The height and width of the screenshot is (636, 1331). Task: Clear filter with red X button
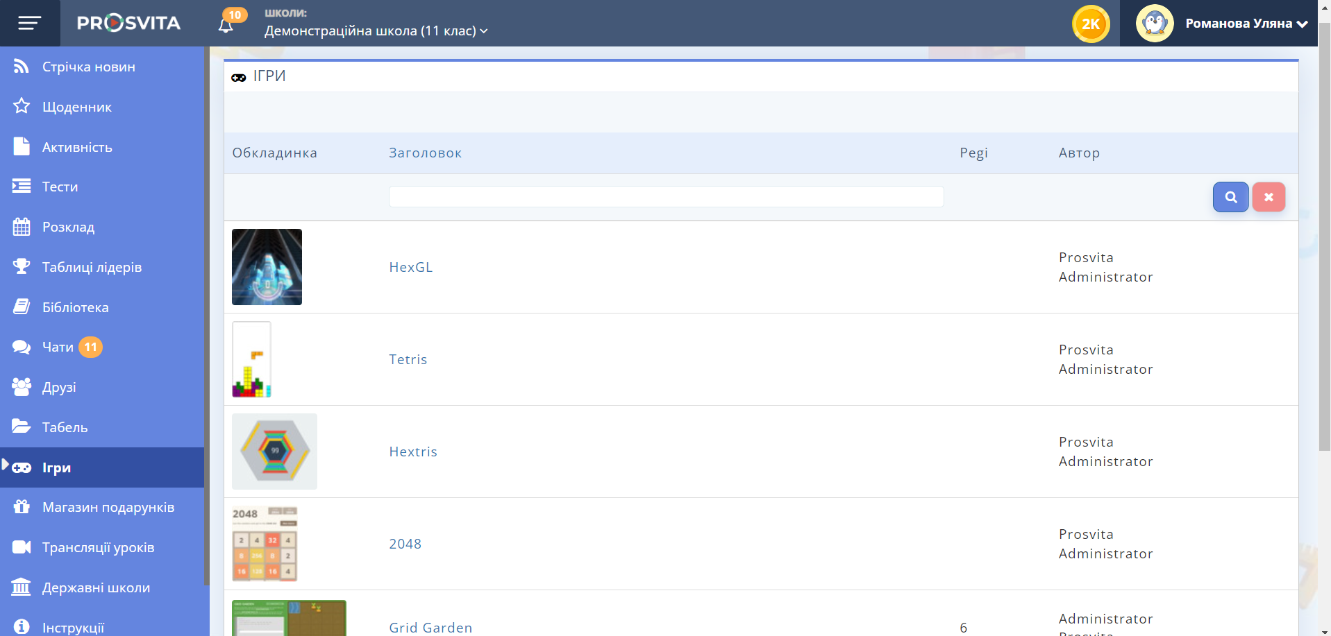pyautogui.click(x=1269, y=197)
